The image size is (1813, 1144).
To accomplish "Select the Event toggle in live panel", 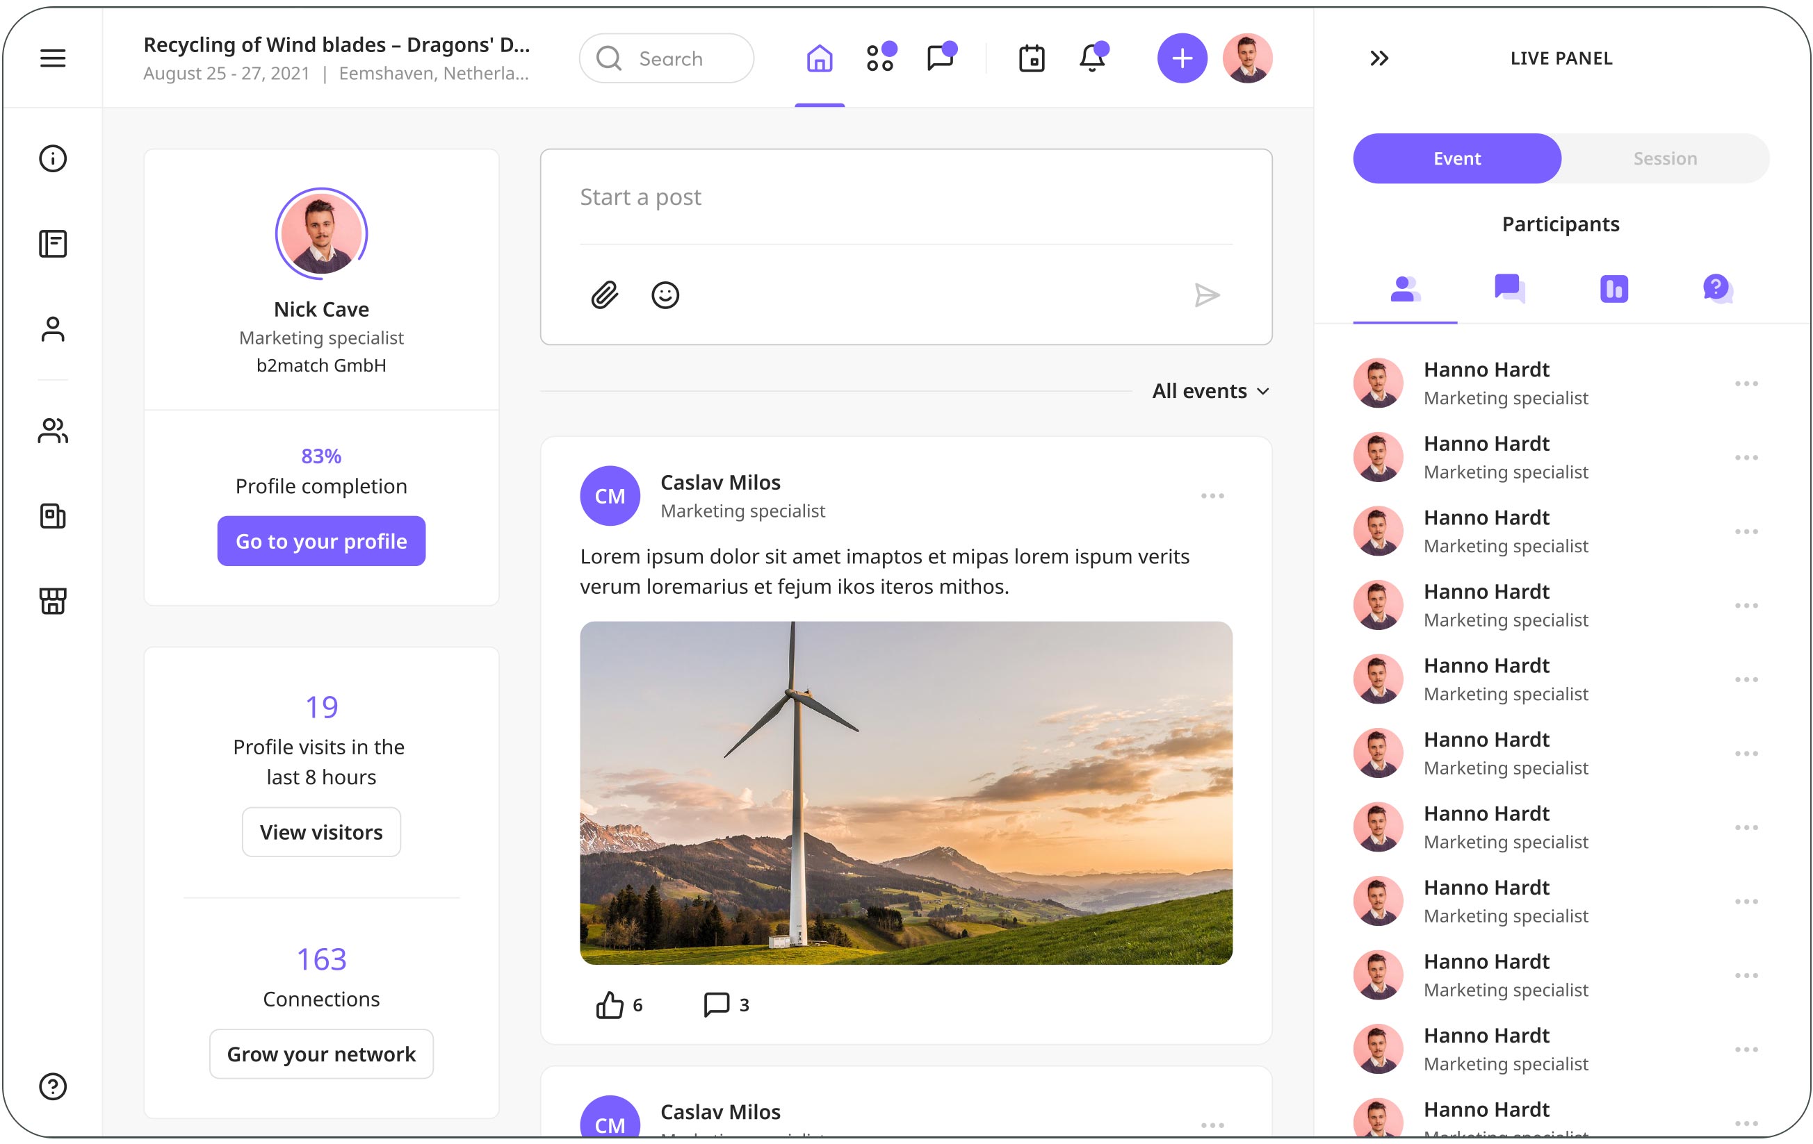I will pos(1456,158).
